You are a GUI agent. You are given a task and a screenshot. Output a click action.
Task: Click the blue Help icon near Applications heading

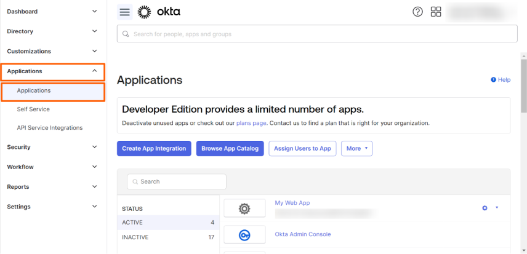point(493,79)
